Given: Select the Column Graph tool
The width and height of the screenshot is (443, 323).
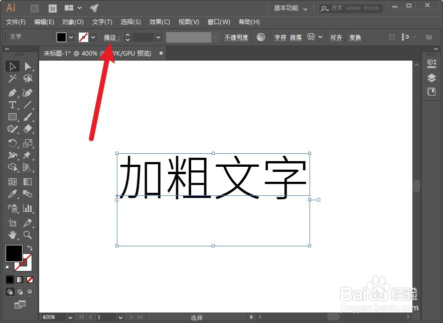Looking at the screenshot, I should point(28,208).
